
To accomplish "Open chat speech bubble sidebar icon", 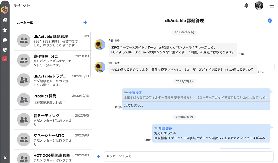I will pyautogui.click(x=5, y=40).
